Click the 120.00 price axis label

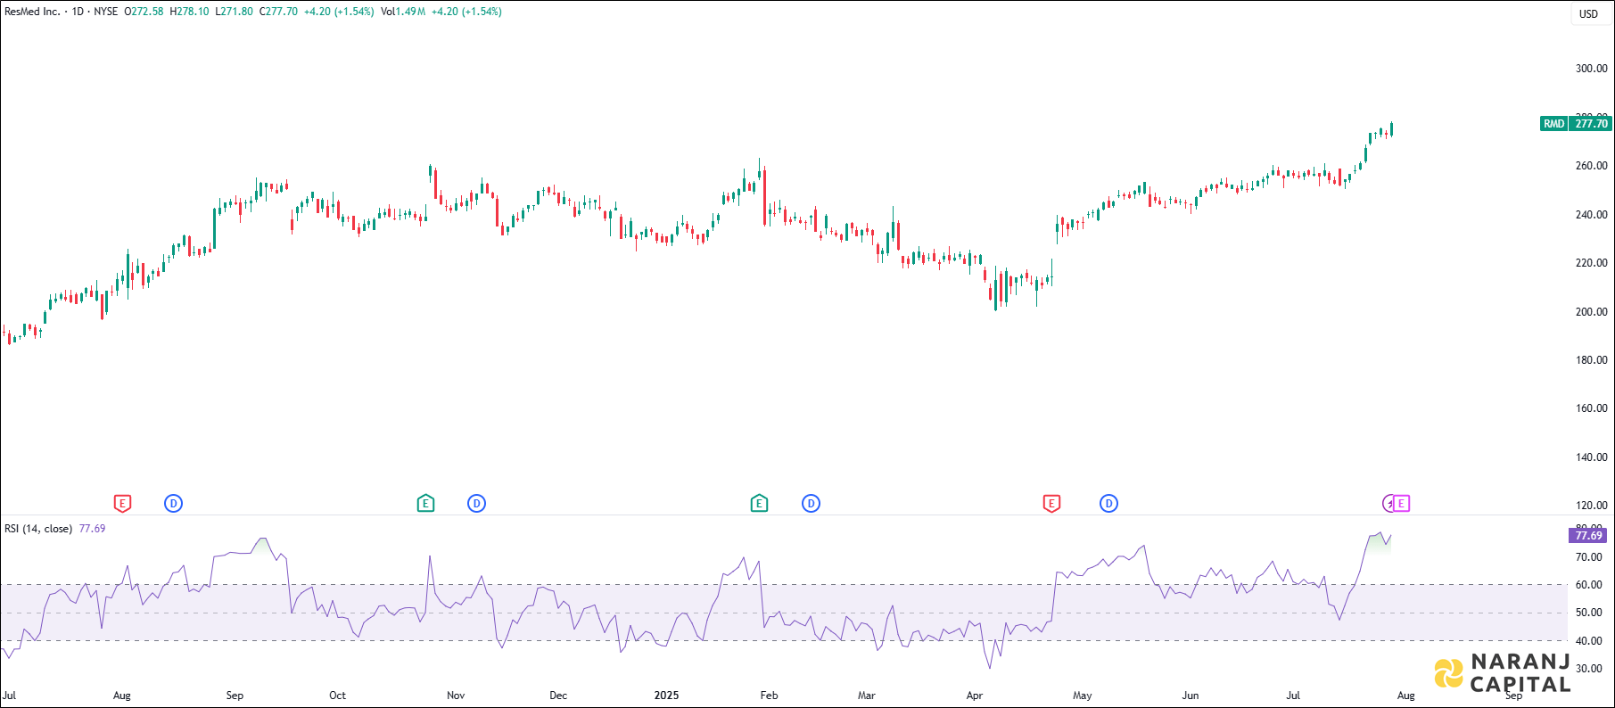(x=1592, y=506)
